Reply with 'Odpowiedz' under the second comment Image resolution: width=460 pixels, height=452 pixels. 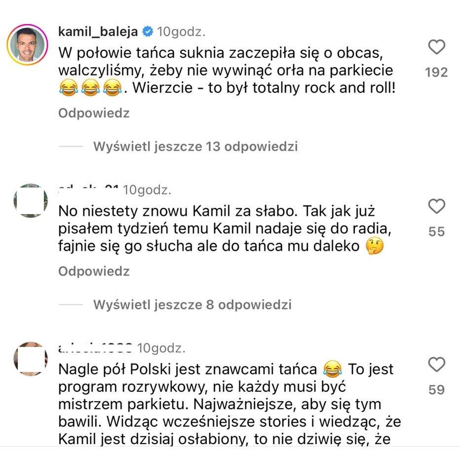point(94,271)
